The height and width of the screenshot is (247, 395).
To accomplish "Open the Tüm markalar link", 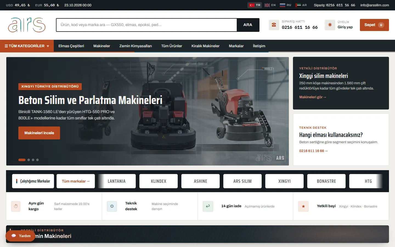I will click(x=76, y=181).
